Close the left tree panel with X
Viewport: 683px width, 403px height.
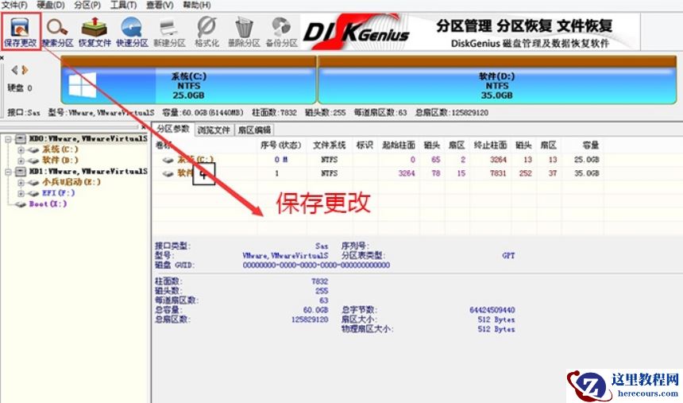pos(143,127)
